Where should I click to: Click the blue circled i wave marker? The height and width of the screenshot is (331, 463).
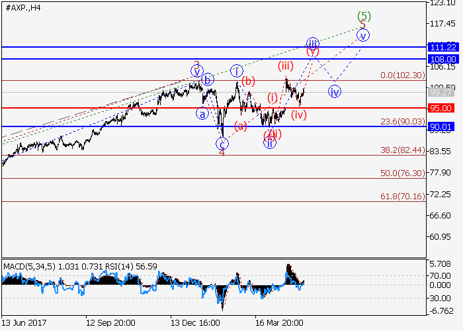tap(237, 70)
